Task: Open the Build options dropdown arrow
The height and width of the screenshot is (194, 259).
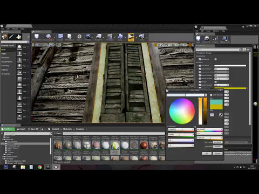Action: pos(125,37)
